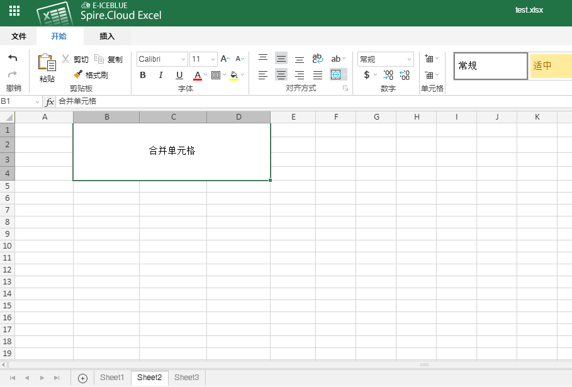Toggle left text alignment
This screenshot has width=572, height=387.
(262, 75)
